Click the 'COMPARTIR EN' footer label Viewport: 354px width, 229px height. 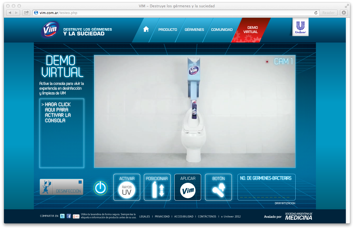click(49, 216)
